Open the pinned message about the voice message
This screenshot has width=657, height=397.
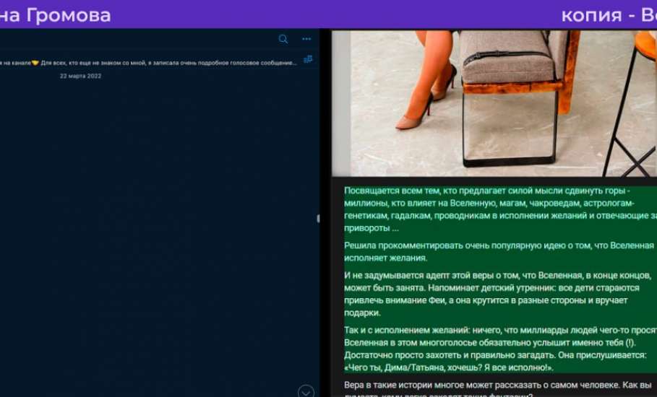tap(149, 63)
